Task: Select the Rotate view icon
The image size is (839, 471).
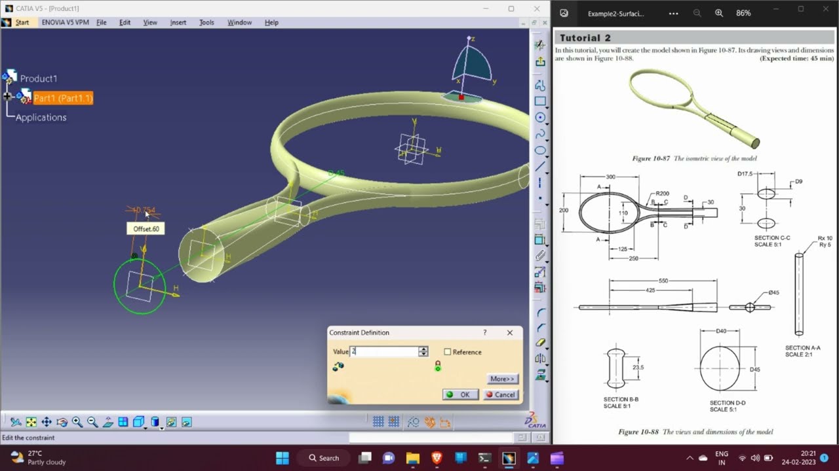Action: pos(62,423)
